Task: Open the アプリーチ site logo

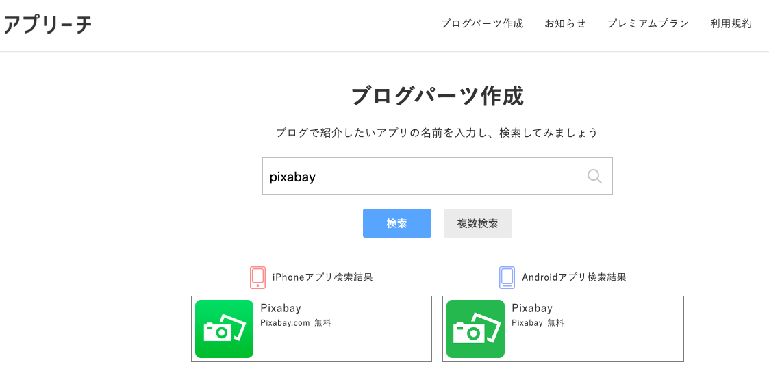Action: tap(47, 24)
